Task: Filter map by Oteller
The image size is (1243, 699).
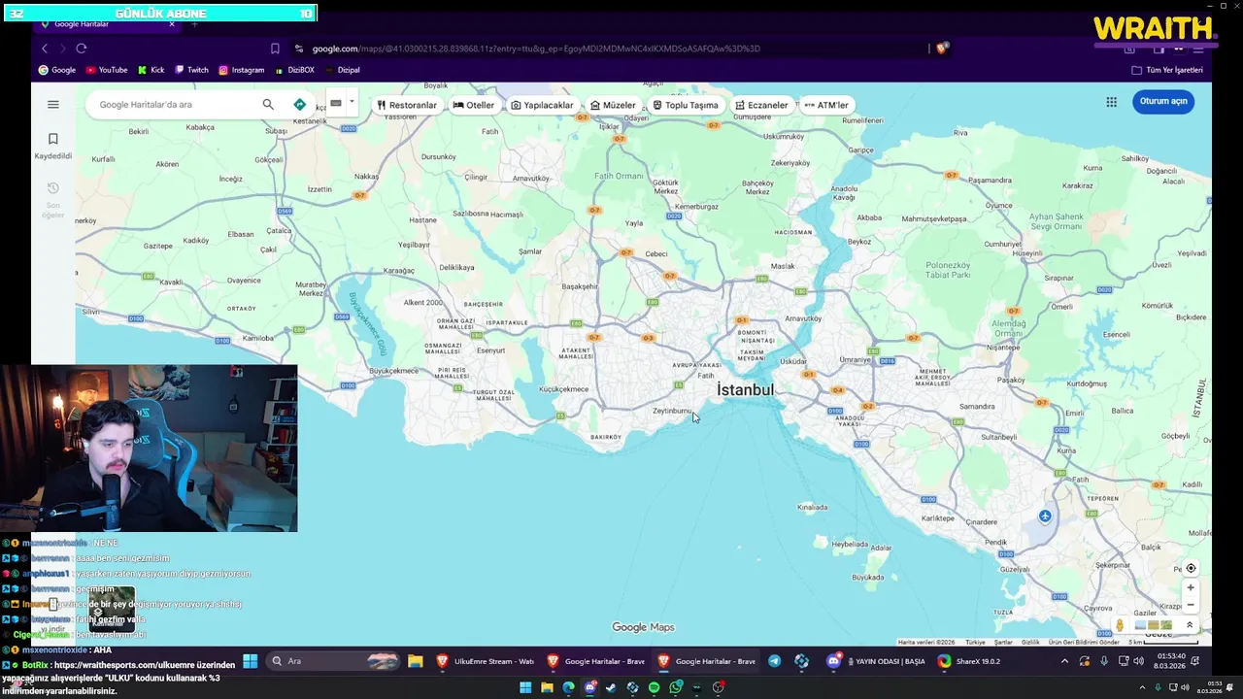Action: [x=474, y=105]
